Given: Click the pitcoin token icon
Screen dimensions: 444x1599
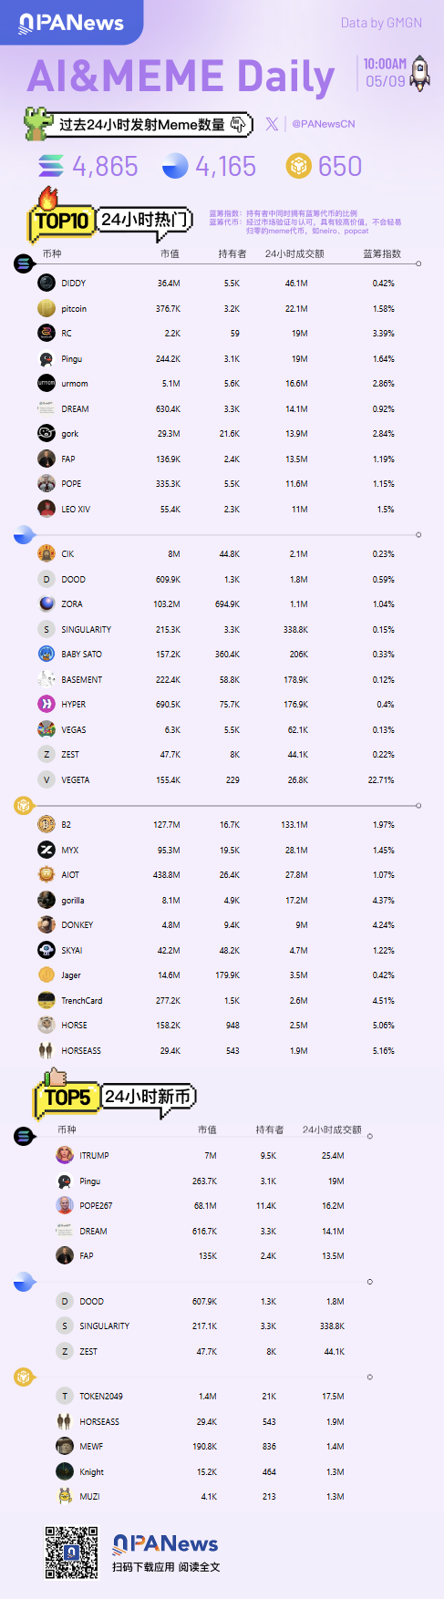Looking at the screenshot, I should click(46, 308).
